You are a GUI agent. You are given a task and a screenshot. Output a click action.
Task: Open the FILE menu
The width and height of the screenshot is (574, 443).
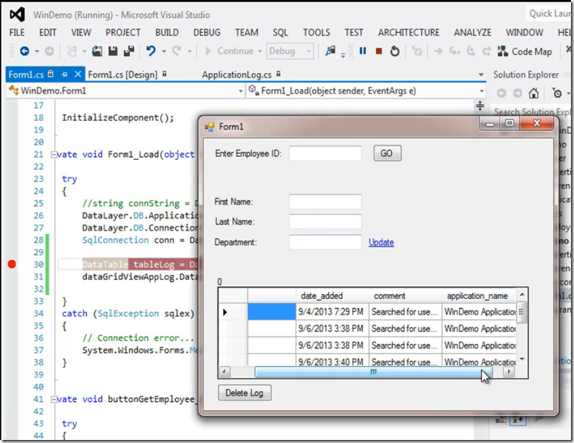click(x=17, y=32)
